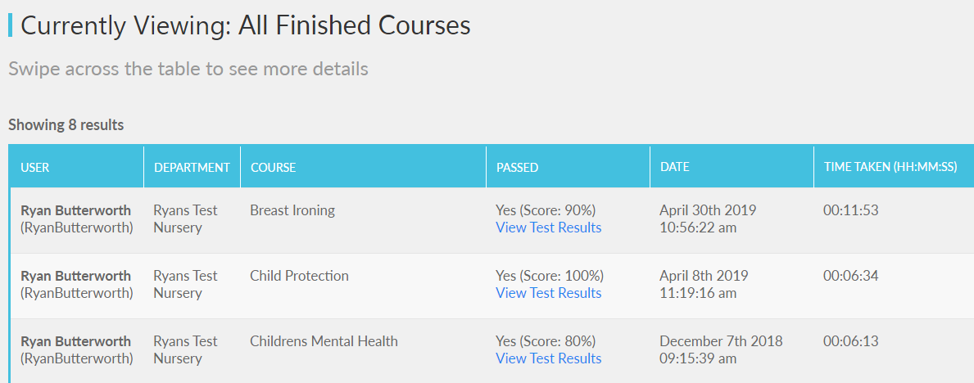Viewport: 974px width, 383px height.
Task: Select Ryan Butterworth in Child Protection row
Action: [x=75, y=276]
